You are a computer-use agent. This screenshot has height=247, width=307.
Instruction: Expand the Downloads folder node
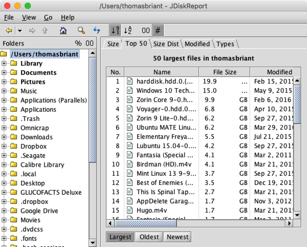point(4,137)
